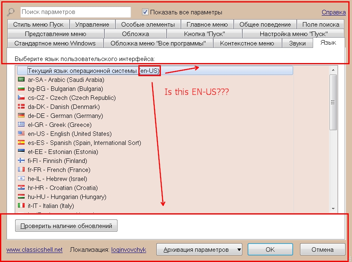Toggle the "Показать все параметры" checkbox
This screenshot has height=262, width=352.
click(145, 12)
